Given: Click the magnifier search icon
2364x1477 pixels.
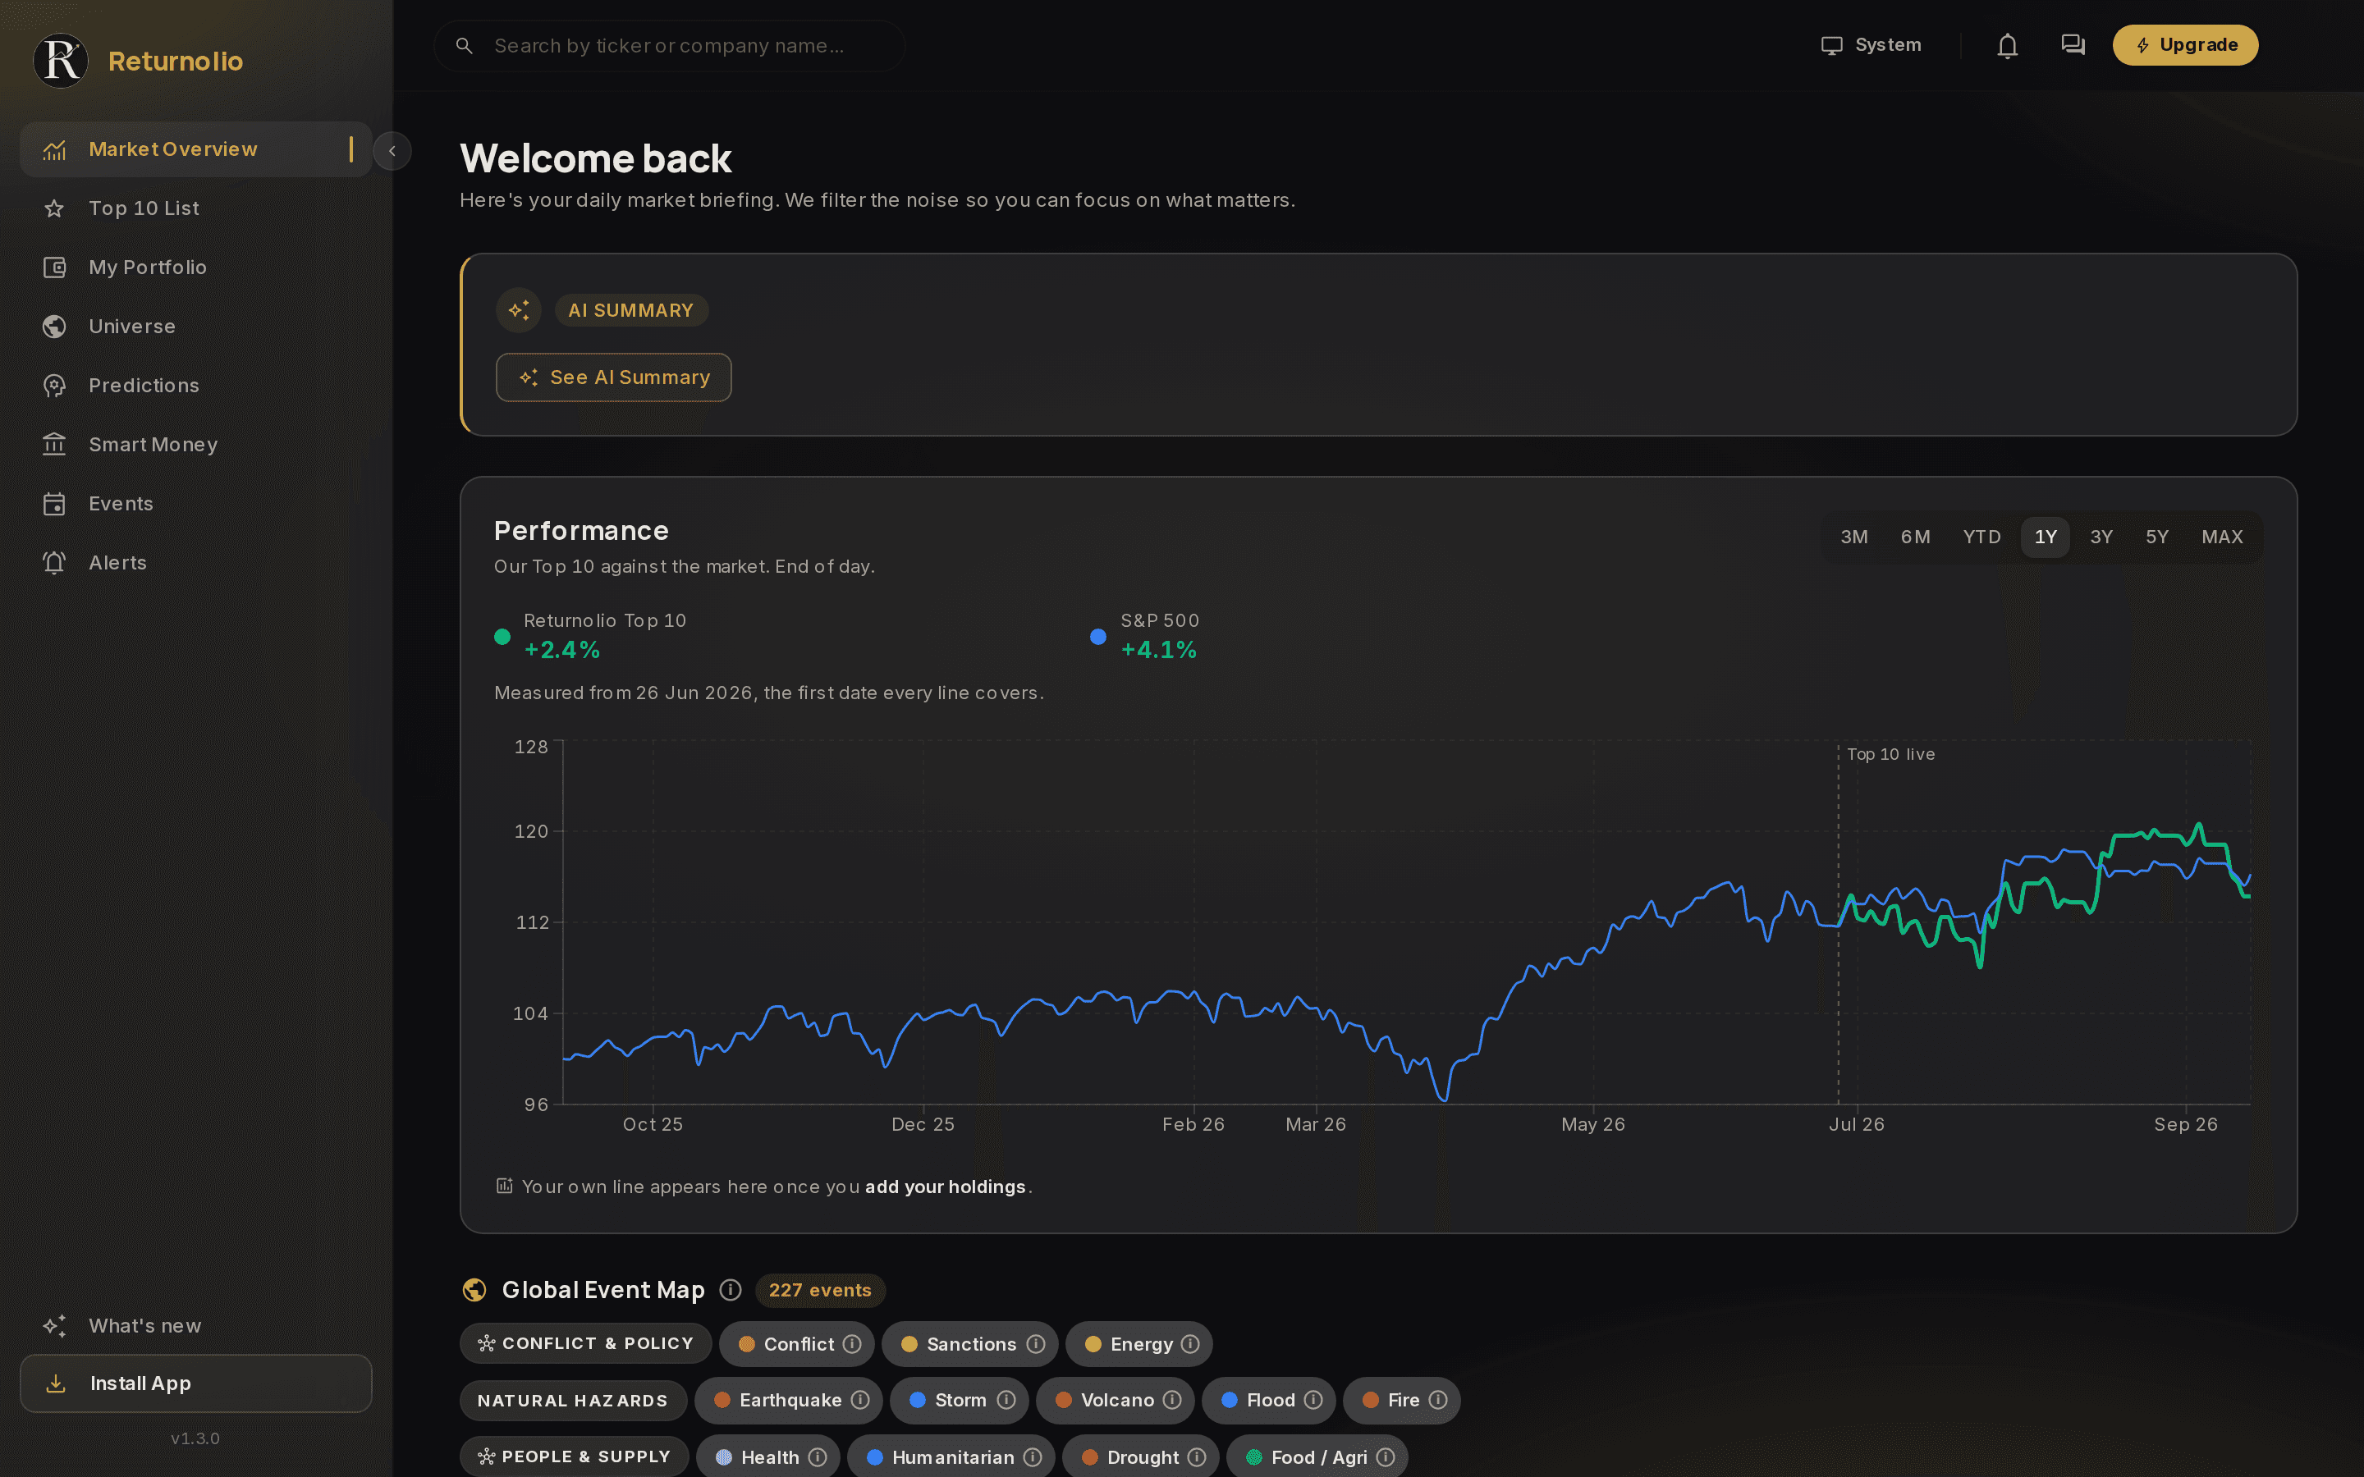Looking at the screenshot, I should click(x=465, y=46).
